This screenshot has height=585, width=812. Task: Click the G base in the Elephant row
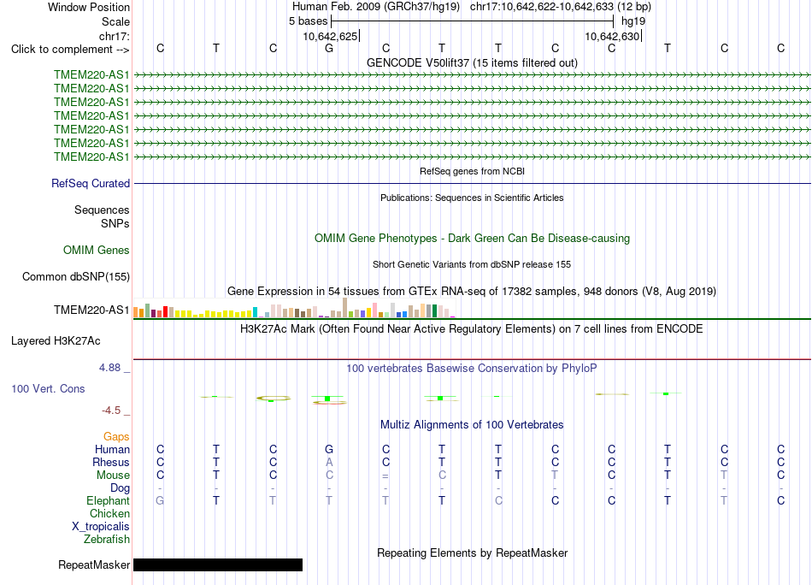click(160, 500)
